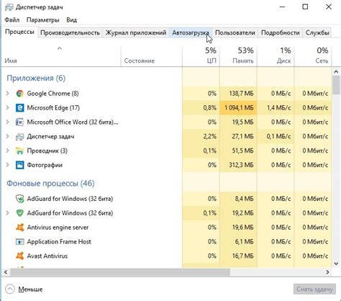Expand the Microsoft Edge (17) process group
The width and height of the screenshot is (341, 301).
(7, 108)
